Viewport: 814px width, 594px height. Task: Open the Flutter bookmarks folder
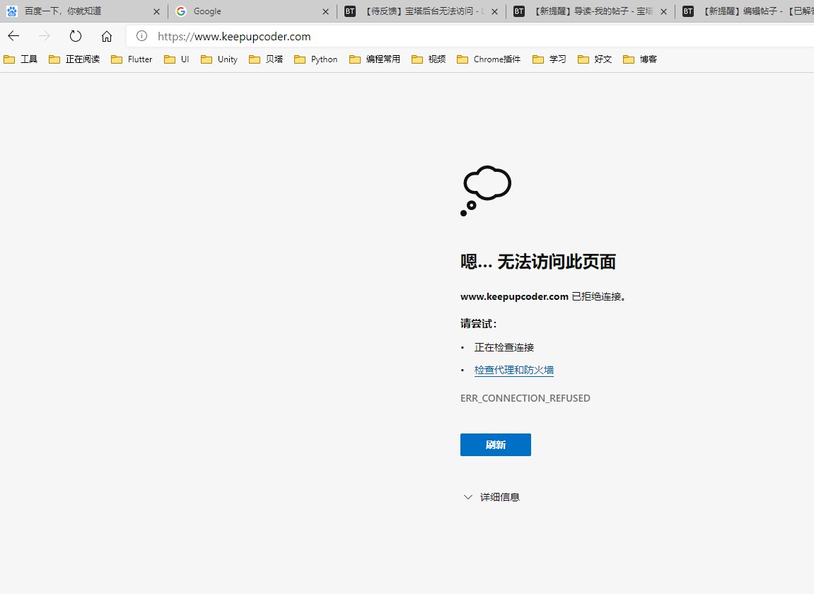[x=132, y=59]
